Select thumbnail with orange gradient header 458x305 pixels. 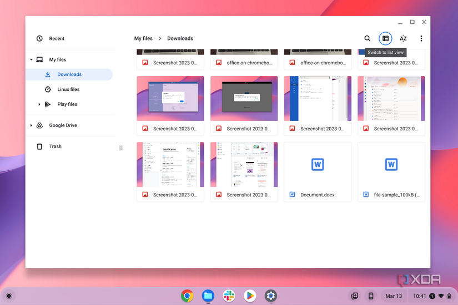tap(391, 98)
